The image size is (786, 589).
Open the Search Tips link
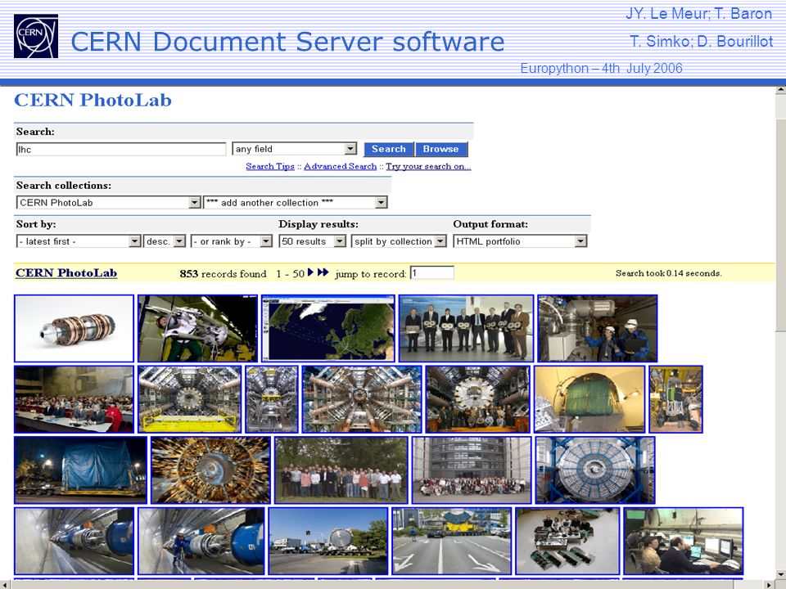(269, 166)
